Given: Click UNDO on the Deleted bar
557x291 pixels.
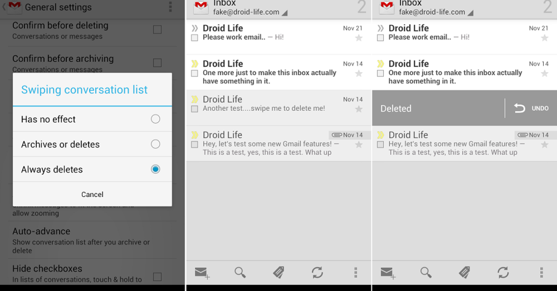Looking at the screenshot, I should tap(531, 108).
